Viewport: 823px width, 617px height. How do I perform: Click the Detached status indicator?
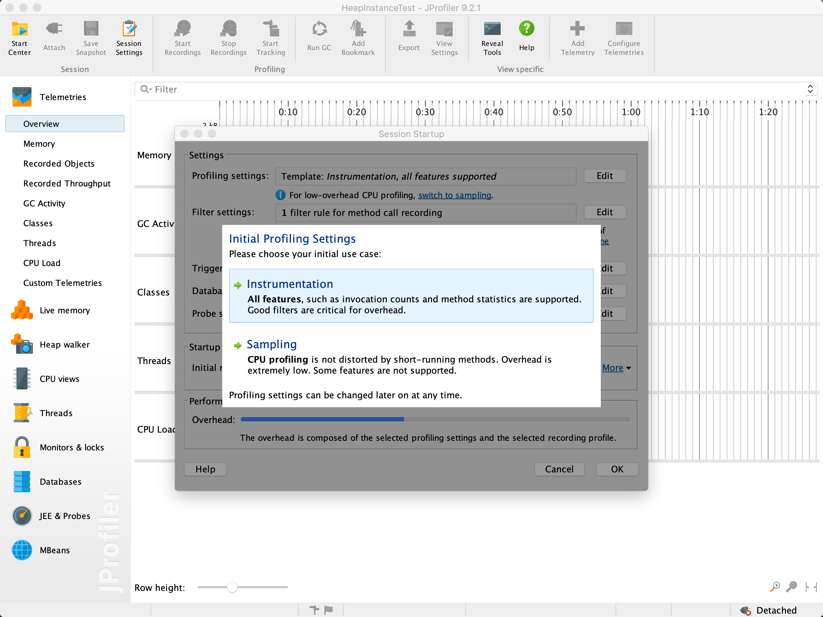coord(769,610)
